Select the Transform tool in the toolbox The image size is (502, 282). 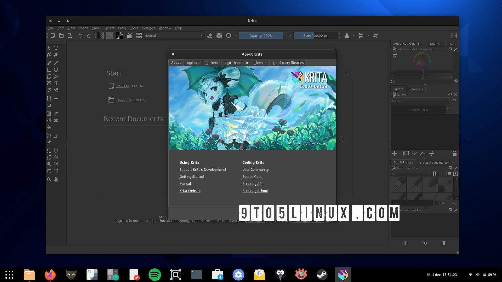[49, 98]
